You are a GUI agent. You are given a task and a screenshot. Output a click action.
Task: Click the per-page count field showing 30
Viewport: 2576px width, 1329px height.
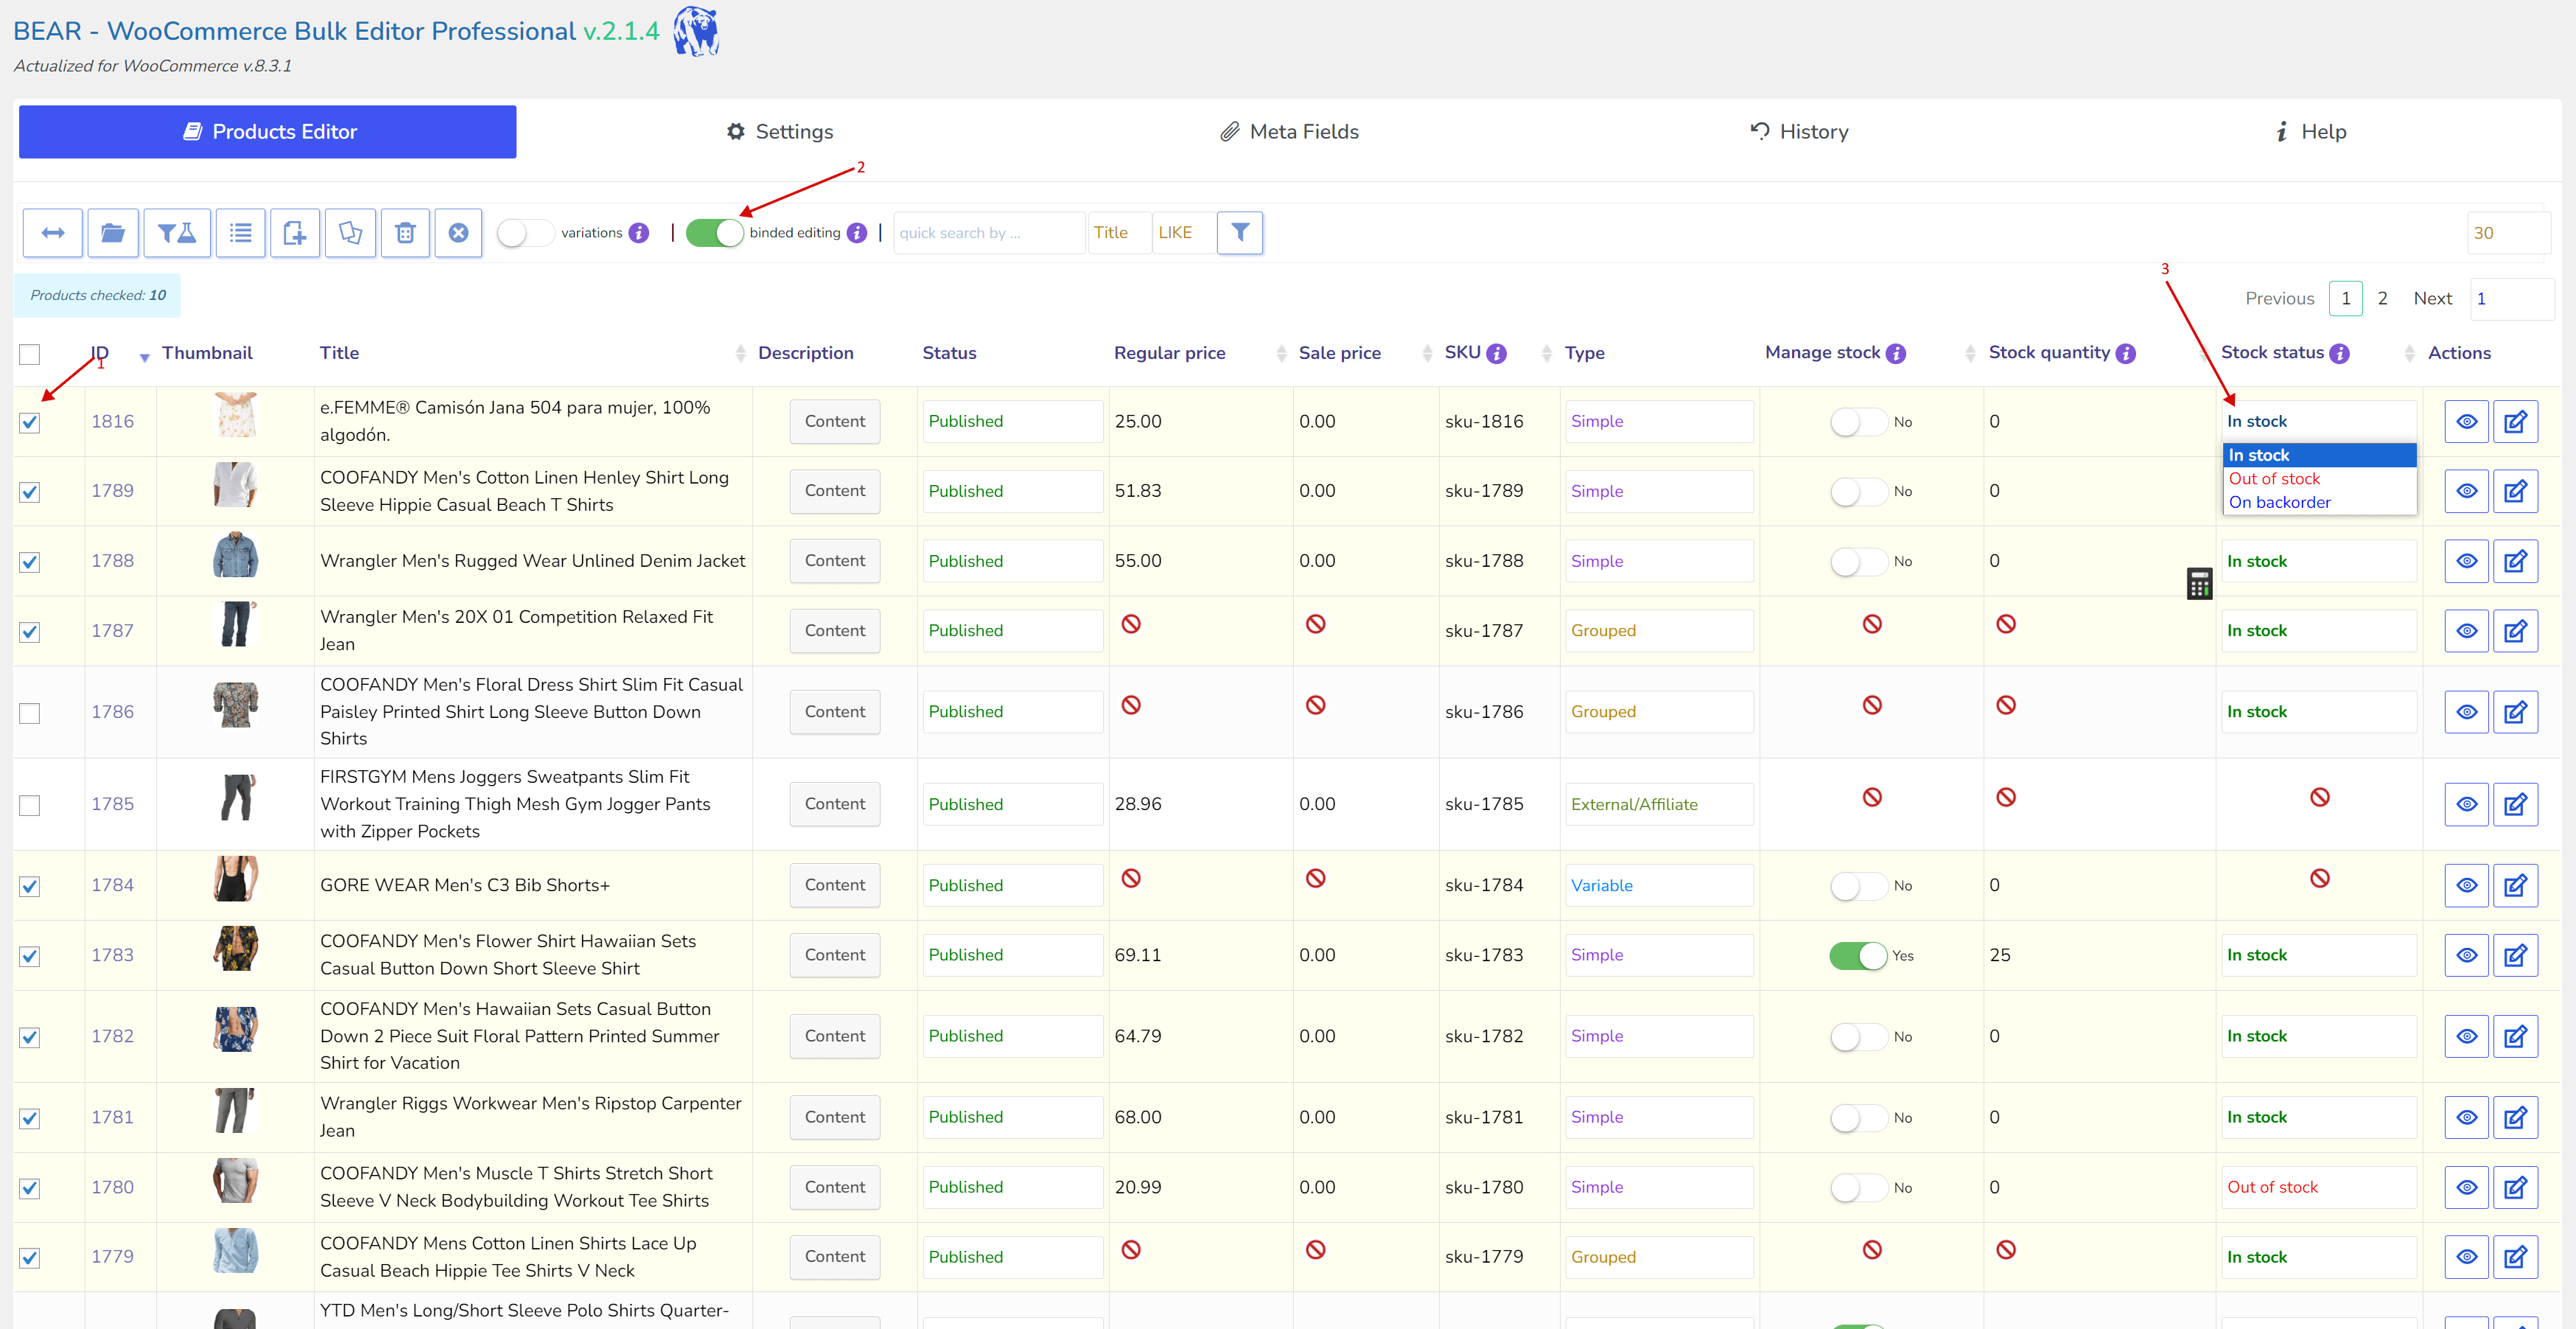pyautogui.click(x=2508, y=232)
